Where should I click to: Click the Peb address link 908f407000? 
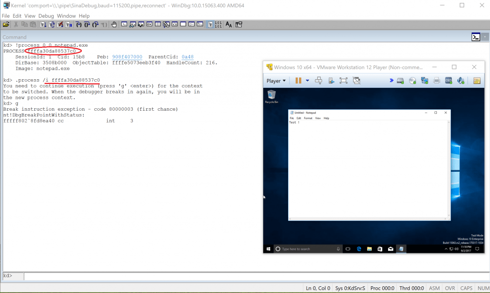(127, 57)
